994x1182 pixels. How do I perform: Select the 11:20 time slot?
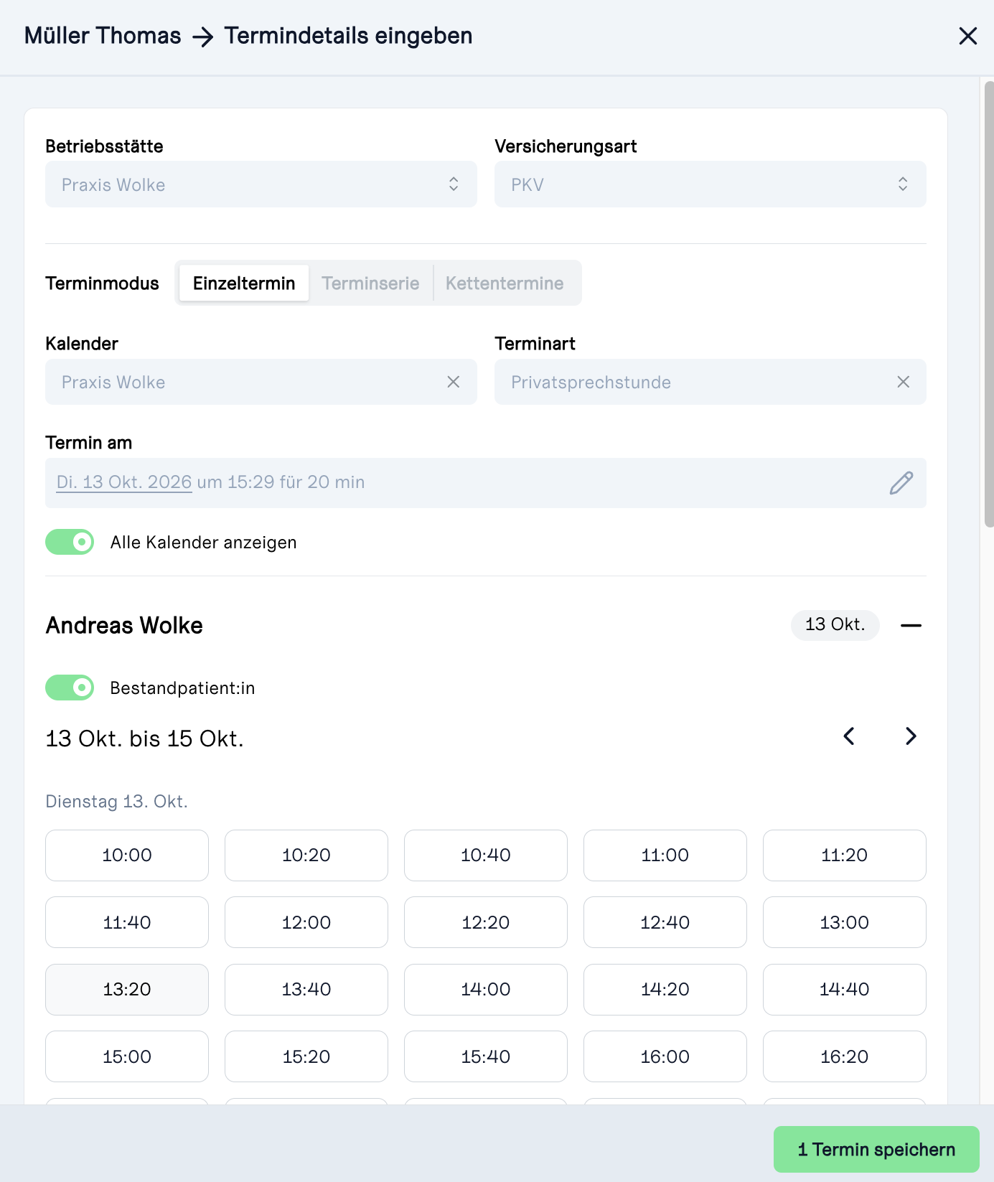coord(845,855)
